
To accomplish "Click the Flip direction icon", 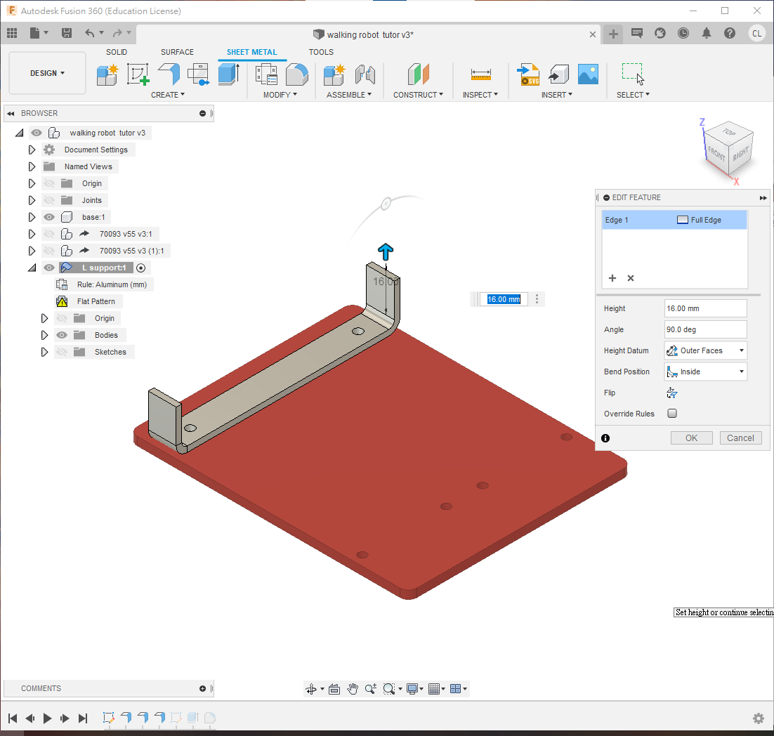I will 672,393.
